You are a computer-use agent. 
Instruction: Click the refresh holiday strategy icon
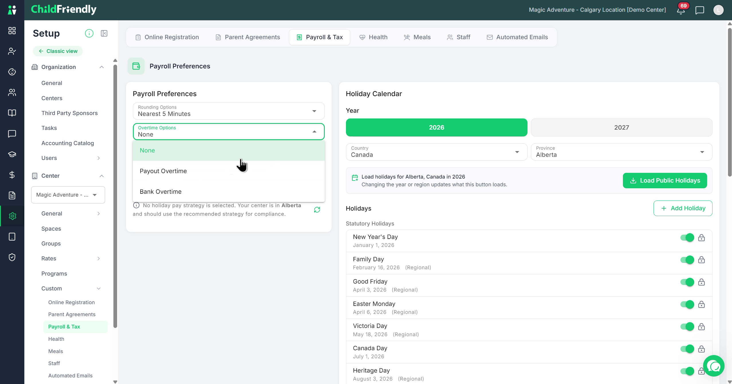tap(317, 210)
